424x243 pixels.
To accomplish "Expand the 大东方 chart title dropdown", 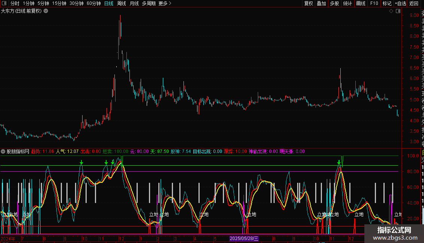I will [x=46, y=11].
